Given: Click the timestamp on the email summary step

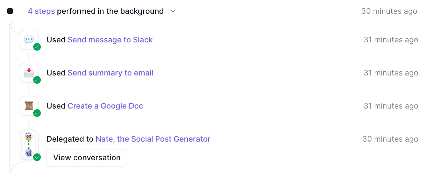Looking at the screenshot, I should [391, 73].
